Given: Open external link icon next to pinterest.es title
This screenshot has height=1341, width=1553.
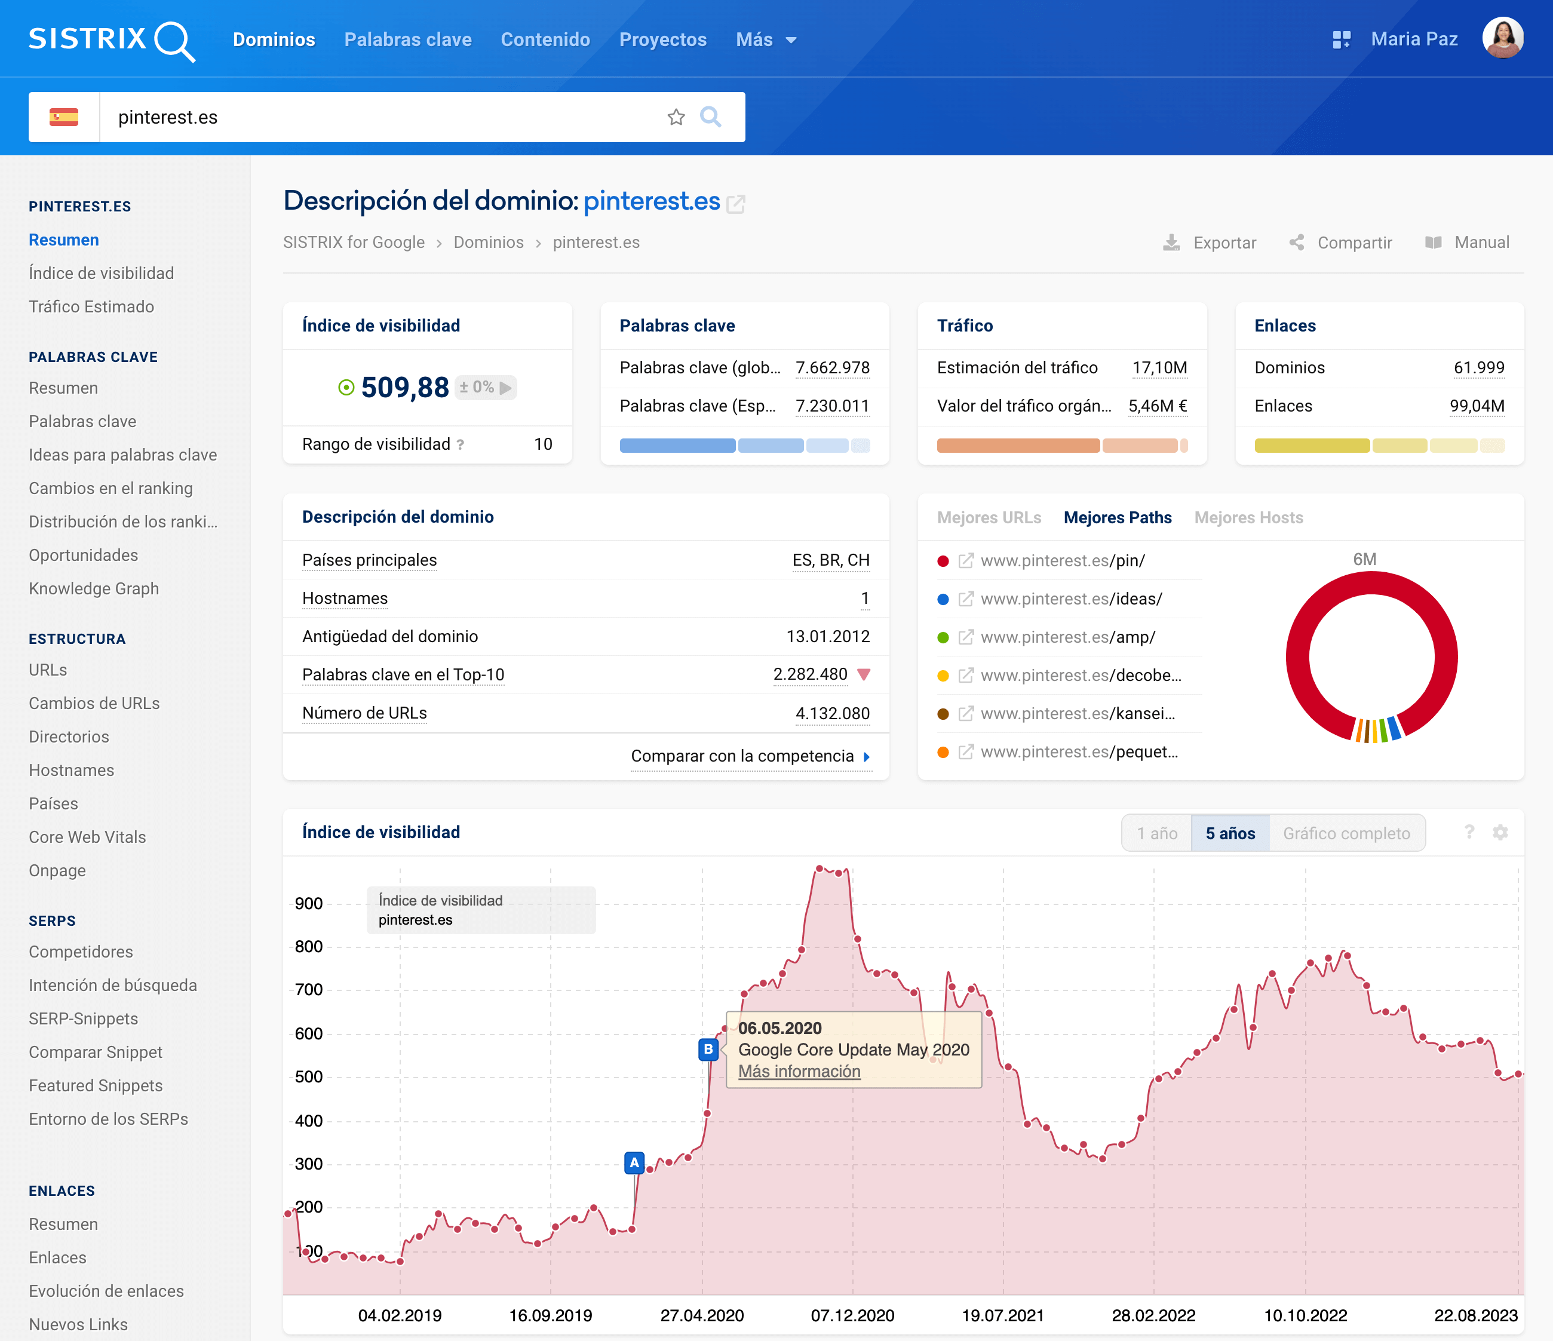Looking at the screenshot, I should click(736, 203).
